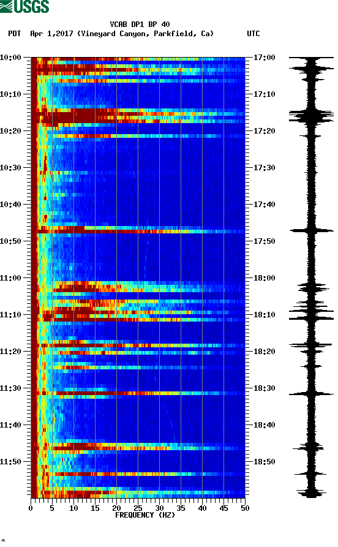Click the 10 Hz frequency axis label

point(73,508)
